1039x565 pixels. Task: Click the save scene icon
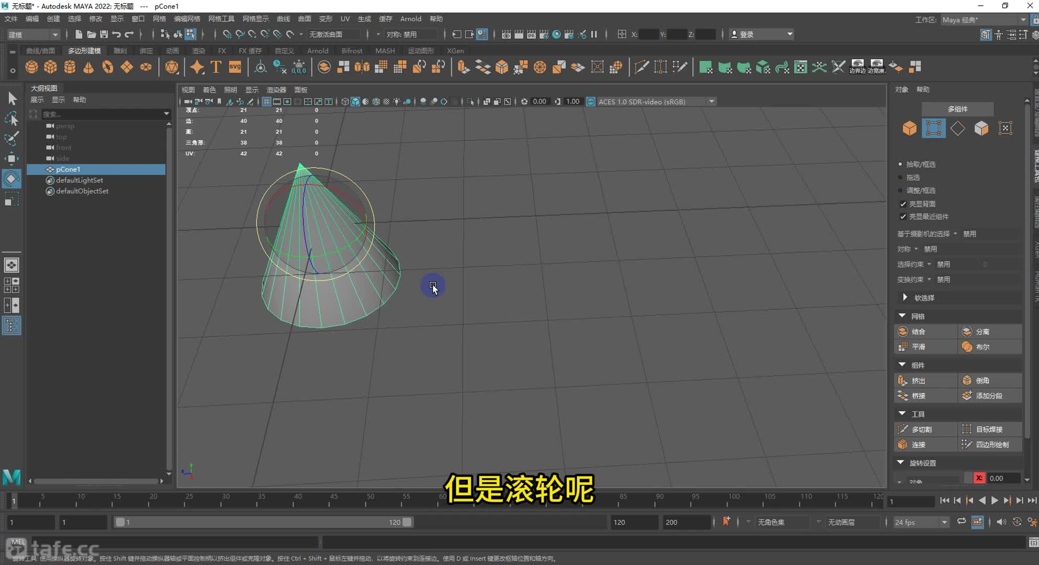[x=104, y=35]
